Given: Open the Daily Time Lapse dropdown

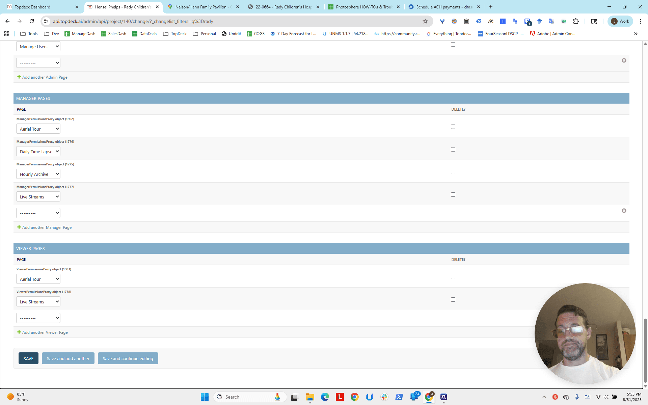Looking at the screenshot, I should [38, 152].
